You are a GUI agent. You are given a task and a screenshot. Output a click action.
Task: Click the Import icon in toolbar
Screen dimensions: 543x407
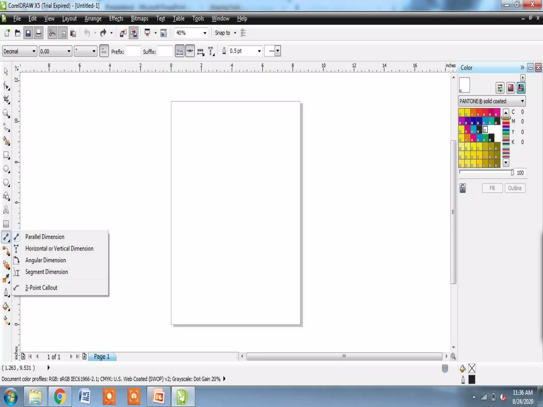[x=123, y=33]
